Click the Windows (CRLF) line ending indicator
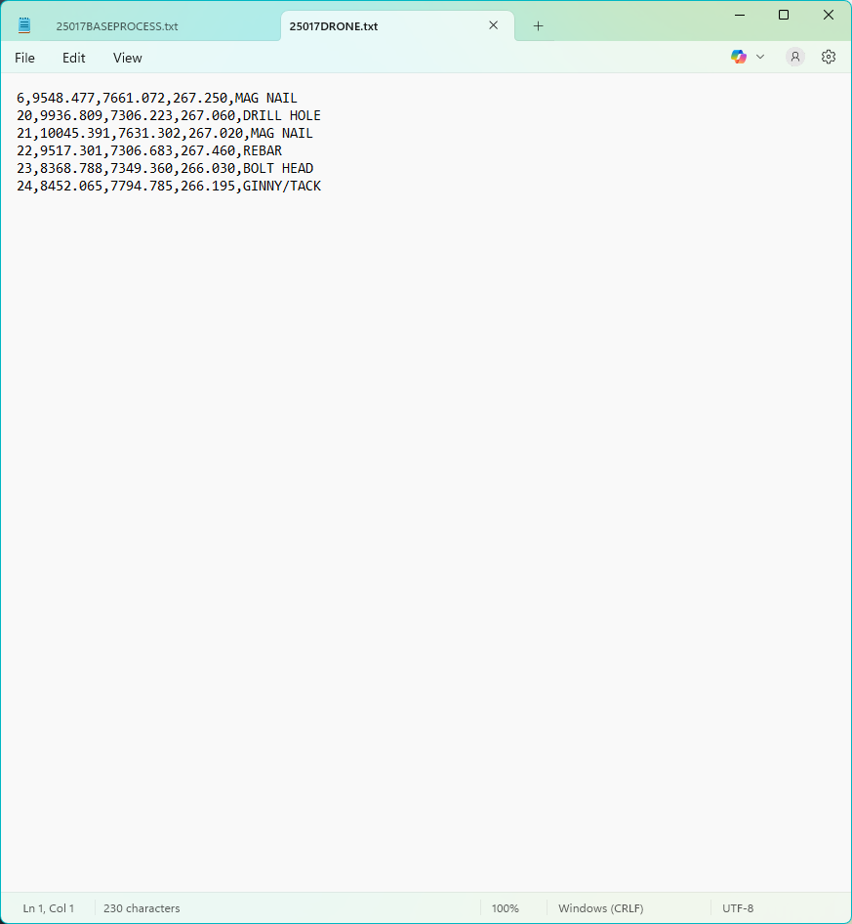Image resolution: width=852 pixels, height=924 pixels. pyautogui.click(x=600, y=908)
